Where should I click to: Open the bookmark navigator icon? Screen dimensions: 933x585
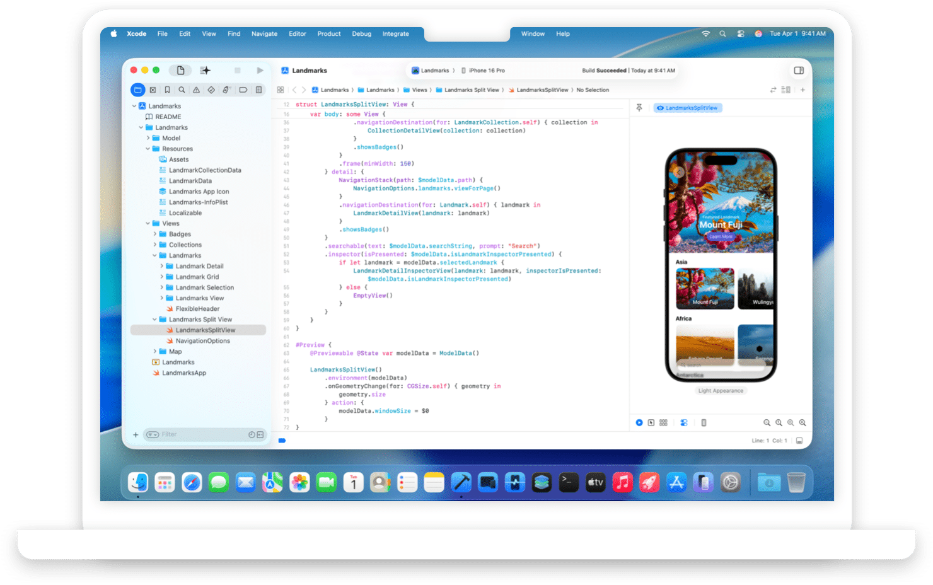167,90
